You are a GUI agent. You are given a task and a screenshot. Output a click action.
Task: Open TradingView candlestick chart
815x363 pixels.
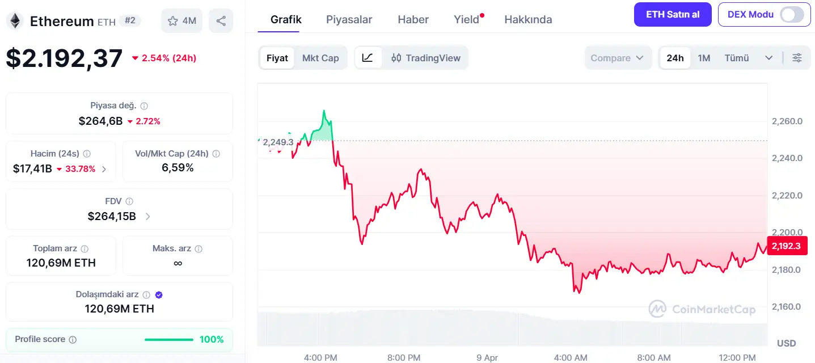tap(426, 58)
